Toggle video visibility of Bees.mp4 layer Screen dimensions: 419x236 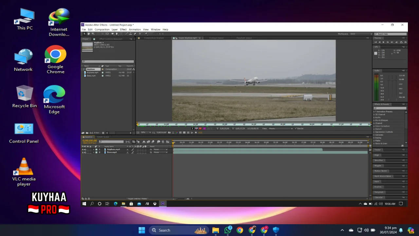tap(82, 152)
